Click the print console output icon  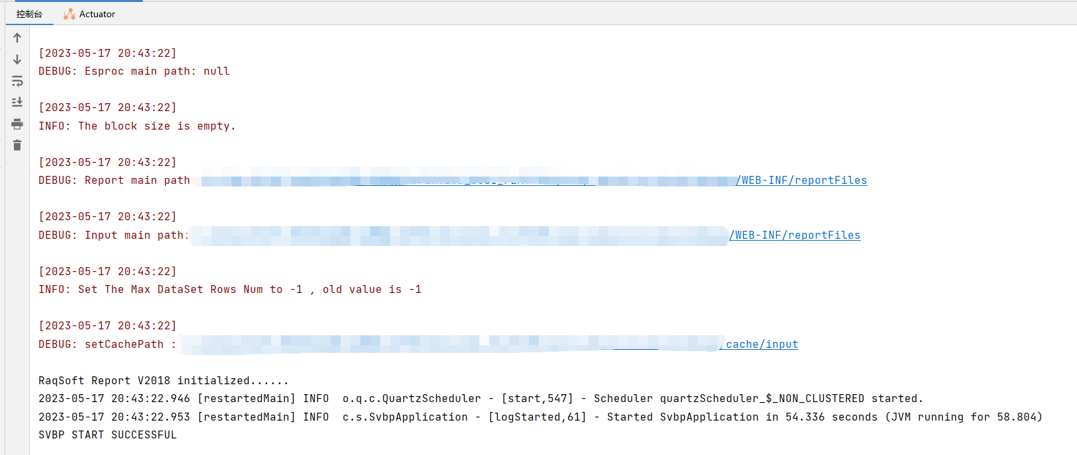point(17,124)
